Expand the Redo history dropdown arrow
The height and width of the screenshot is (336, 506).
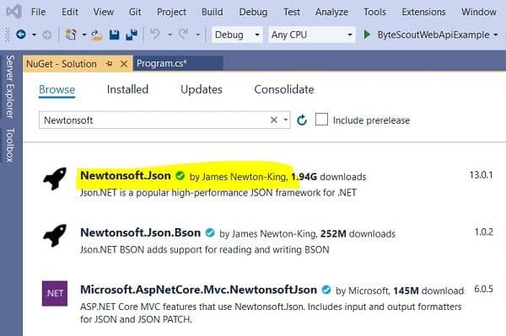pyautogui.click(x=198, y=35)
